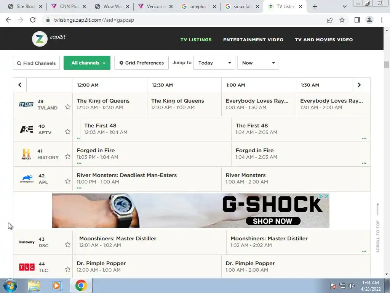Screen dimensions: 390x293
Task: Show later times with right grid arrow
Action: tap(359, 85)
